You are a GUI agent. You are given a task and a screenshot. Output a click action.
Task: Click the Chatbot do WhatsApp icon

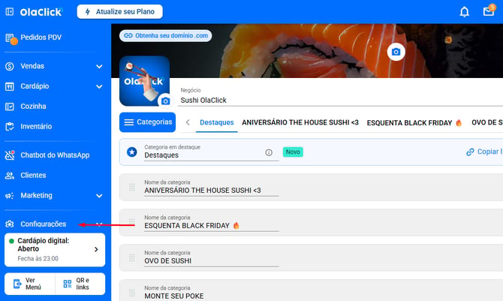10,155
